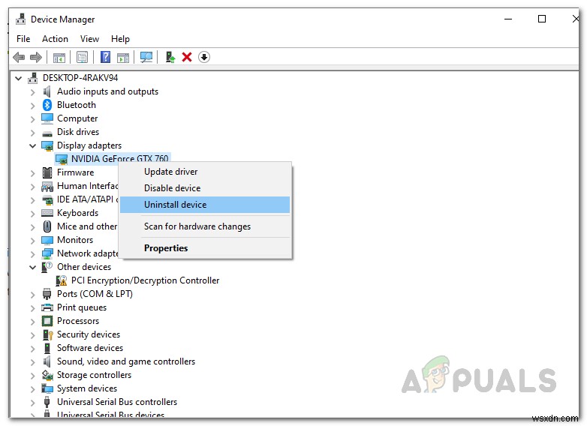Click the PCI Encryption warning device icon
This screenshot has height=426, width=587.
[62, 280]
